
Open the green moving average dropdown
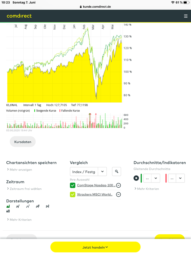pos(152,178)
